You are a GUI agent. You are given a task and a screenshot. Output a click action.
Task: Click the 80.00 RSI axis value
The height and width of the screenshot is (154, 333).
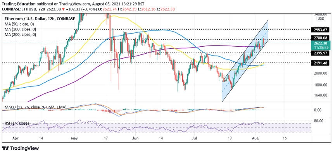coord(319,120)
